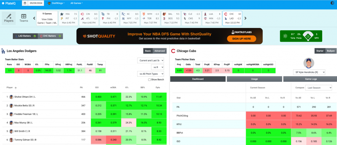337x145 pixels.
Task: Open vs All Pitch Types dropdown
Action: coord(151,74)
